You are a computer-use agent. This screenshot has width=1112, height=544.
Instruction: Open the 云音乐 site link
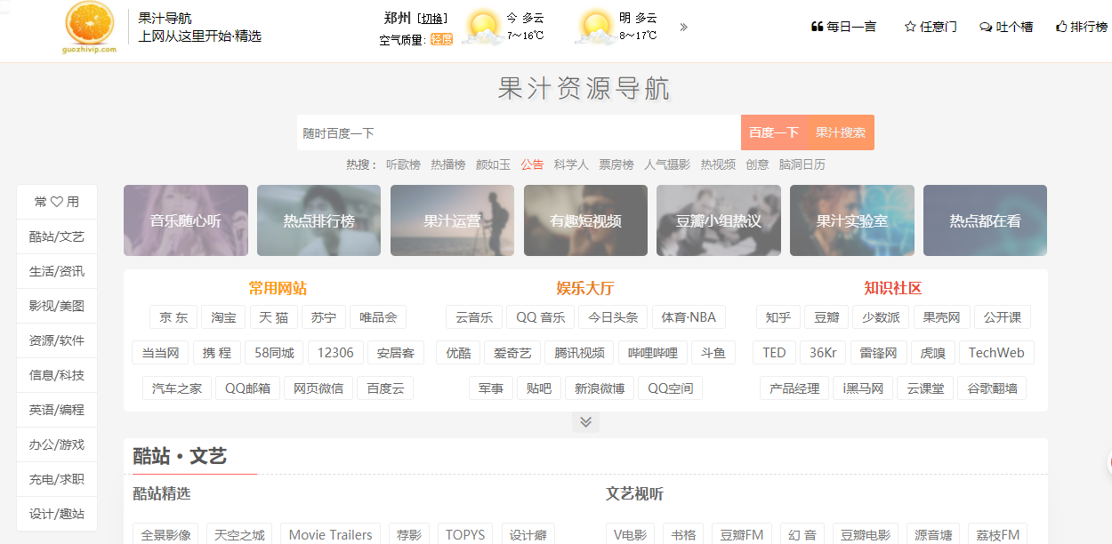coord(474,317)
